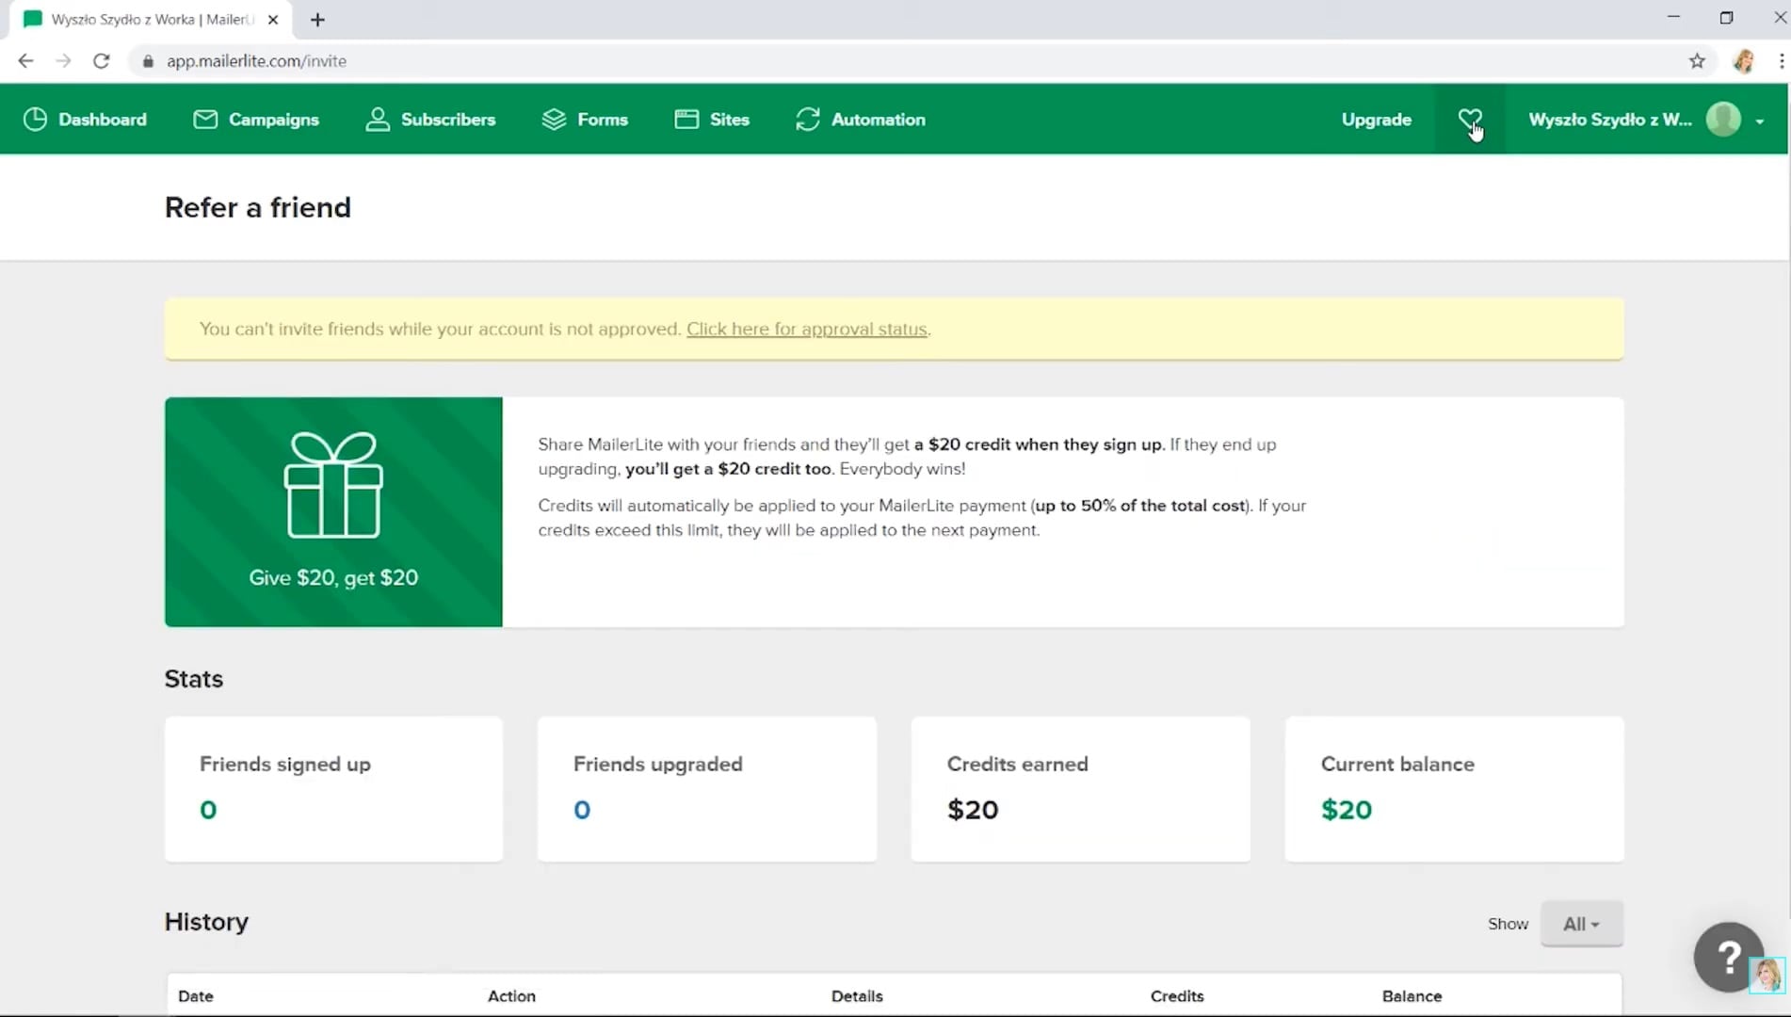Expand the Wyszło Szydło account dropdown
Viewport: 1791px width, 1017px height.
(1646, 120)
